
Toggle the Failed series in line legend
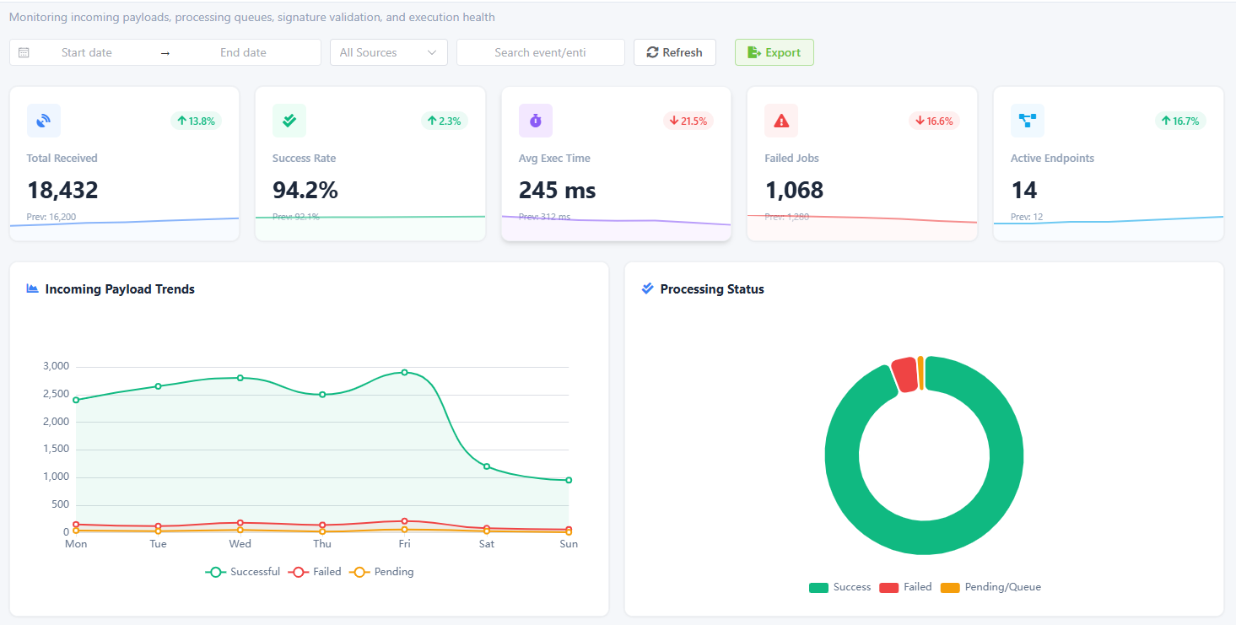click(315, 572)
